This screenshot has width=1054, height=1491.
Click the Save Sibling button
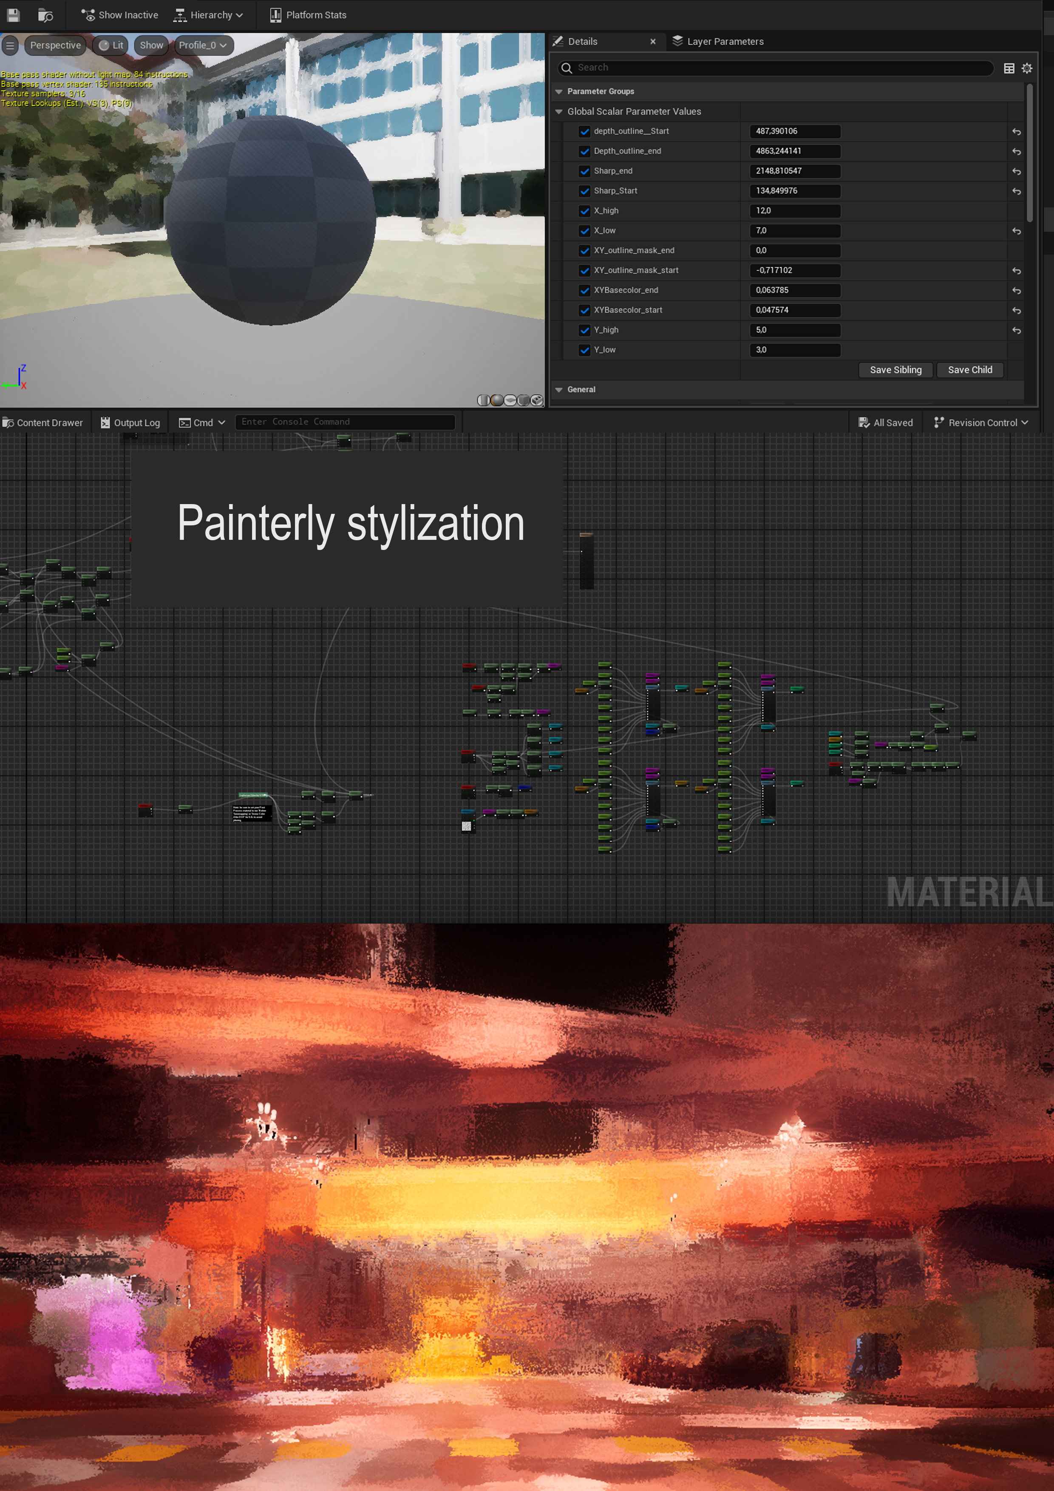pyautogui.click(x=895, y=369)
